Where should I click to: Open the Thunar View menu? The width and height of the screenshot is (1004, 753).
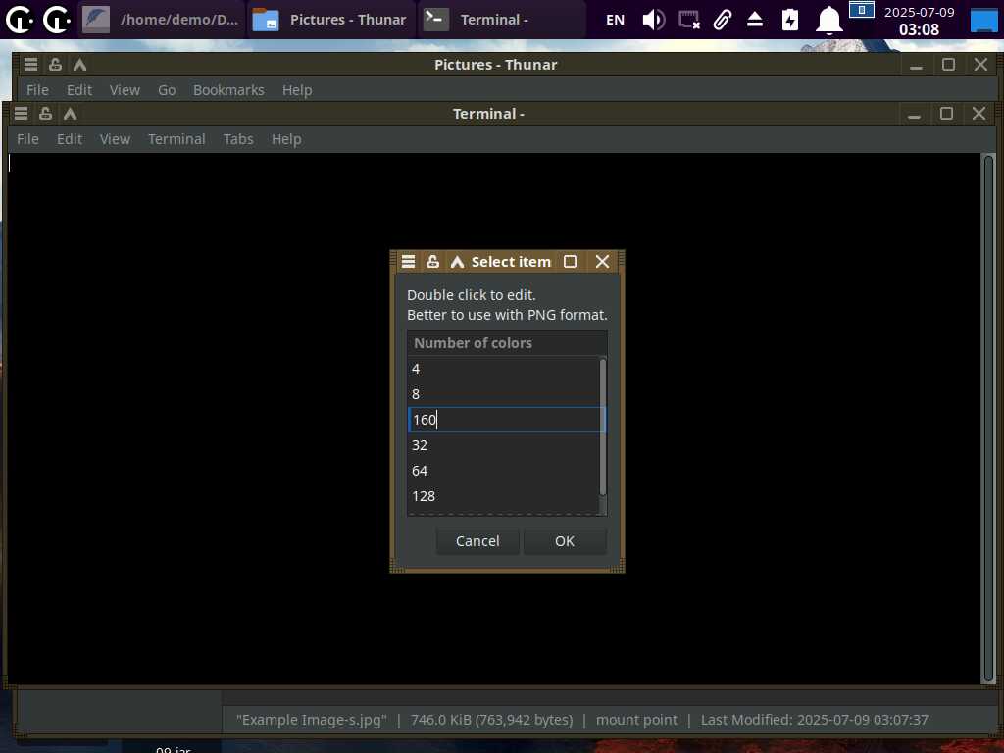pos(125,90)
